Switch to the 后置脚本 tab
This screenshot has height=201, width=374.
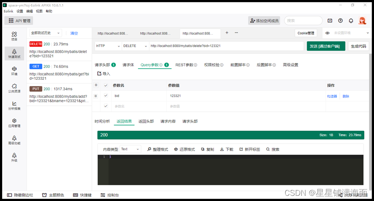[266, 65]
